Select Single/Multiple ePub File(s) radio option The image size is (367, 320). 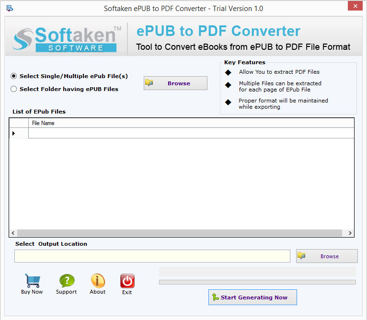point(14,76)
